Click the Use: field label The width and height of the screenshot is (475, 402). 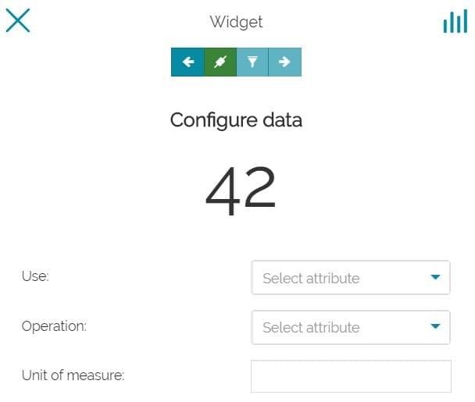click(x=36, y=276)
